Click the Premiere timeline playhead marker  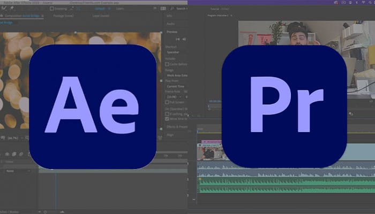tap(198, 131)
